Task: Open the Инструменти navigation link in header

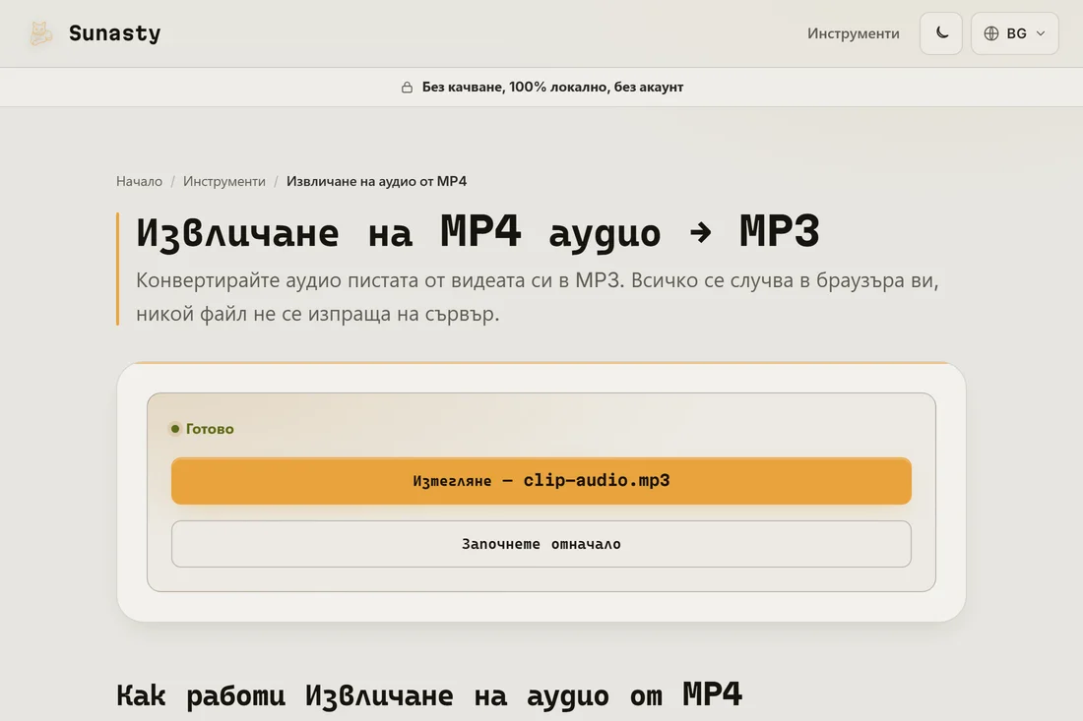Action: point(853,33)
